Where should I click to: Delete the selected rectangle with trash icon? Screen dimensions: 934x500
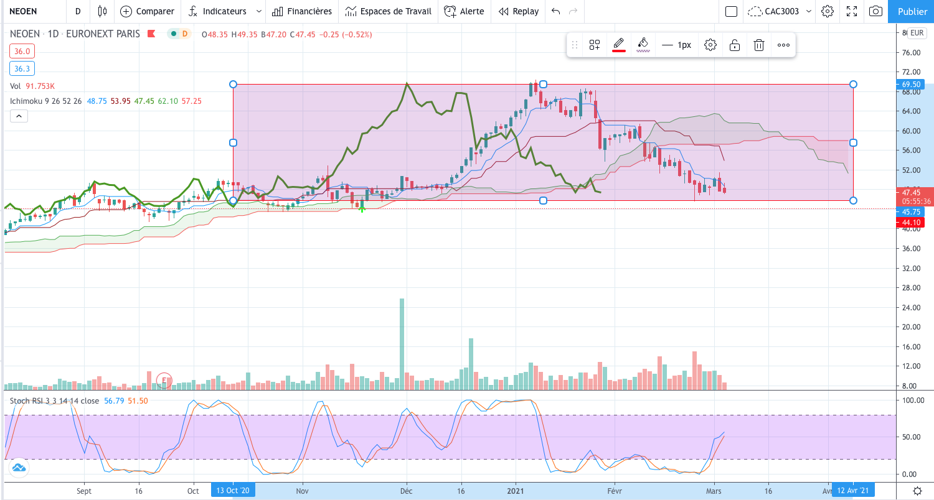[x=759, y=45]
